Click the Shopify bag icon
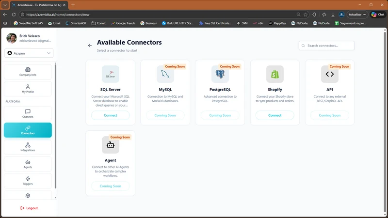This screenshot has height=218, width=388. pyautogui.click(x=275, y=74)
